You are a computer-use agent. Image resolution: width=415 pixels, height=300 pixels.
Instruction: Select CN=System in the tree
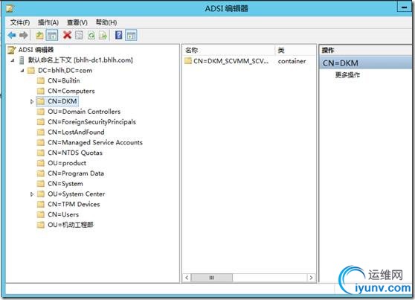tap(65, 184)
